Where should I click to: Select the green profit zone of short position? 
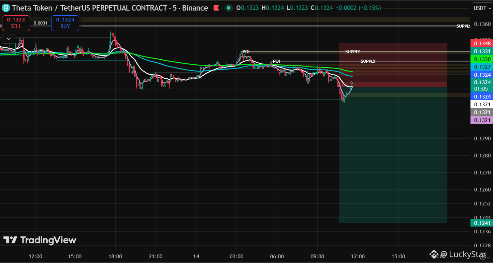[393, 155]
